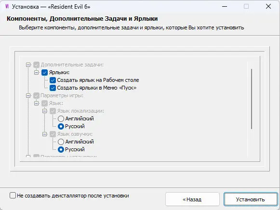Collapse the Дополнительные задачи tree node

pos(28,65)
